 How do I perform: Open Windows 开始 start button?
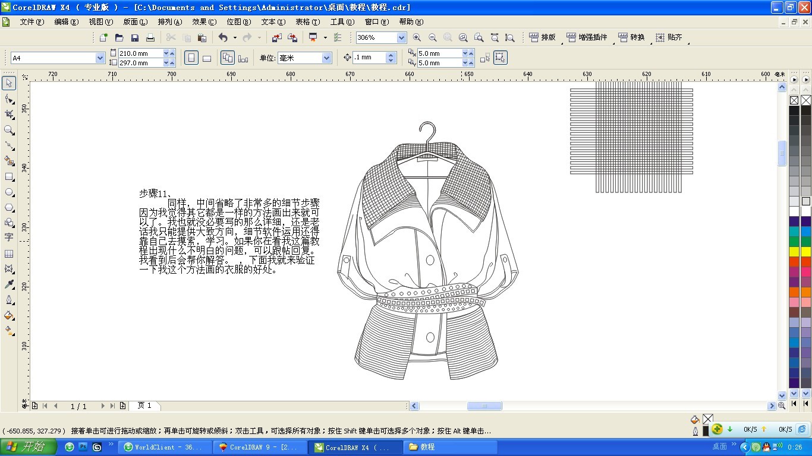29,447
